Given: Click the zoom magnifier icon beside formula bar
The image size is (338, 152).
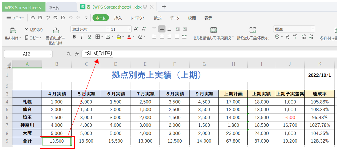Looking at the screenshot, I should point(69,54).
